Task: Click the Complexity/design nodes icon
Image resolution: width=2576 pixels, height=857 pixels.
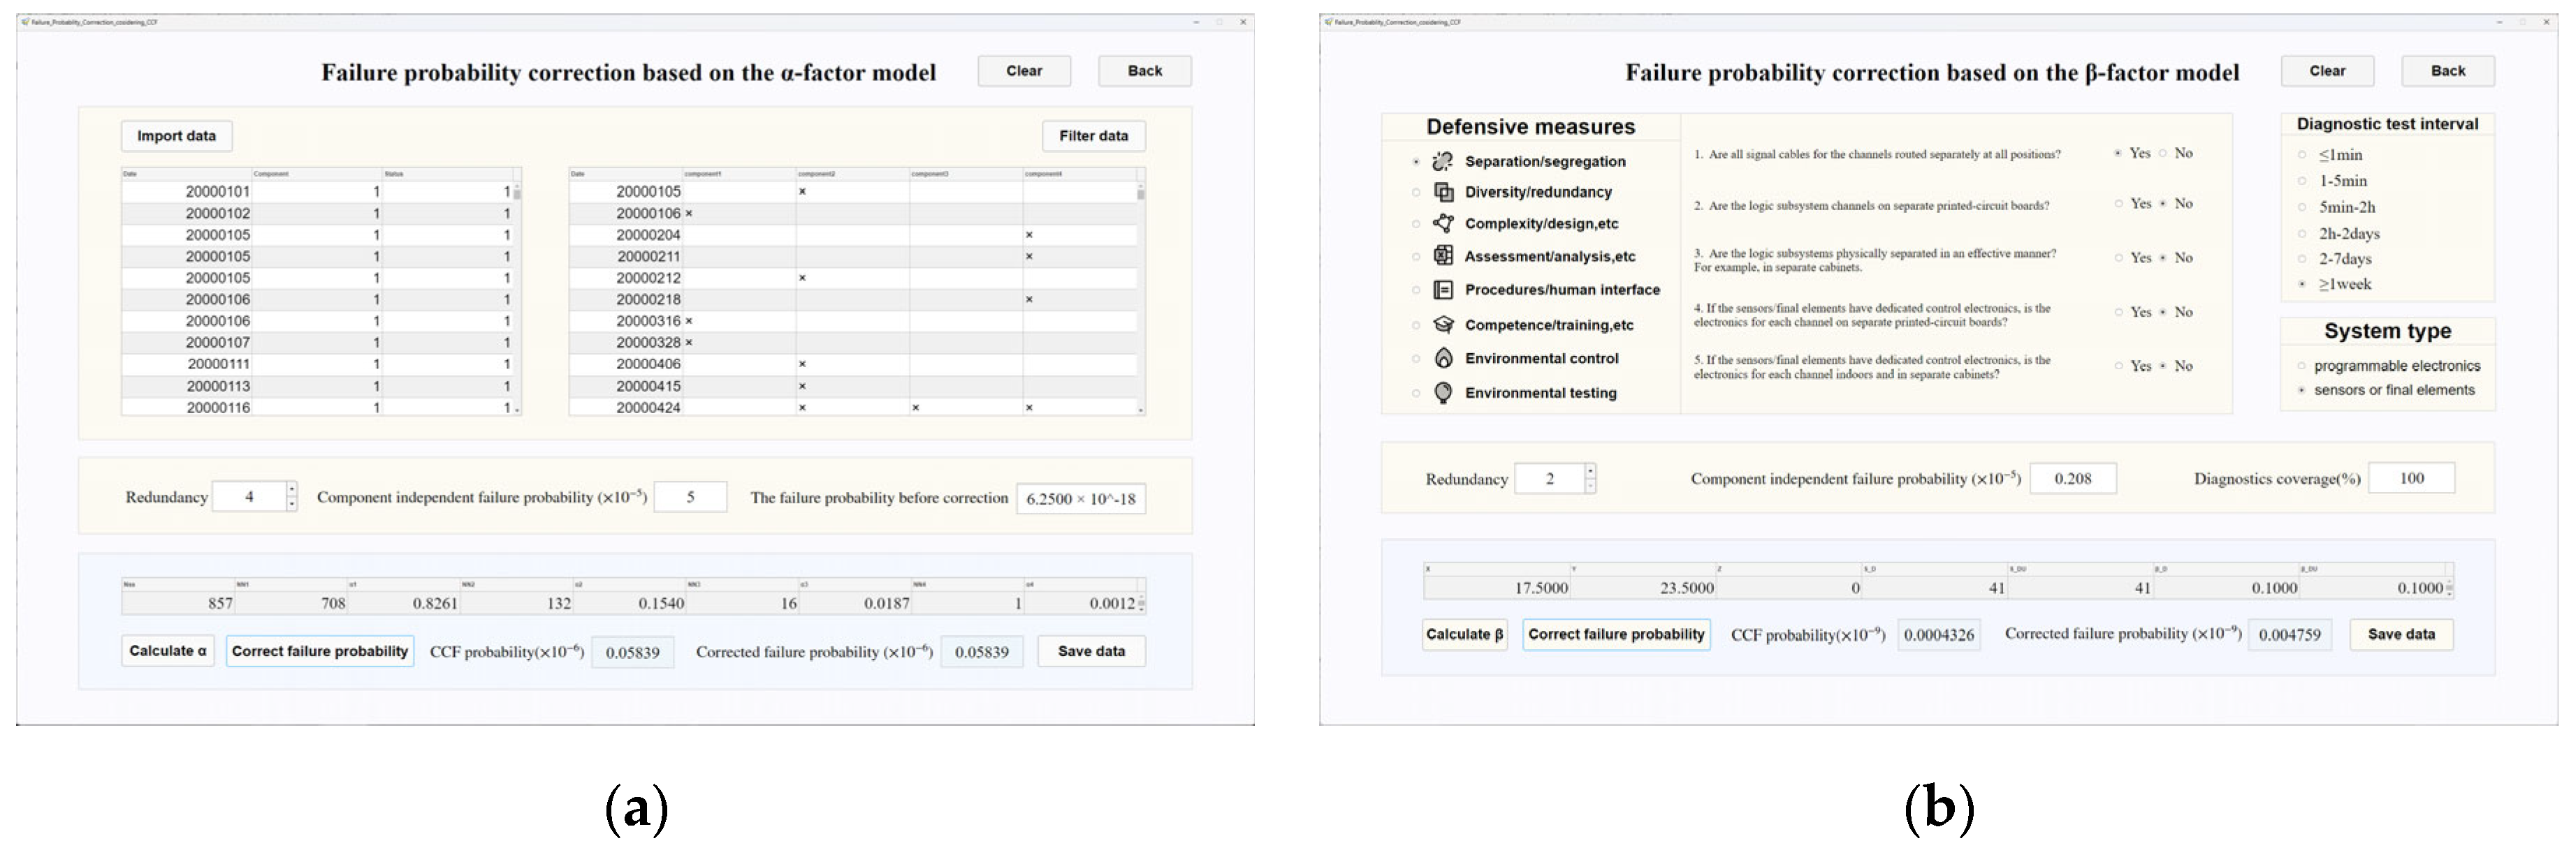Action: coord(1443,224)
